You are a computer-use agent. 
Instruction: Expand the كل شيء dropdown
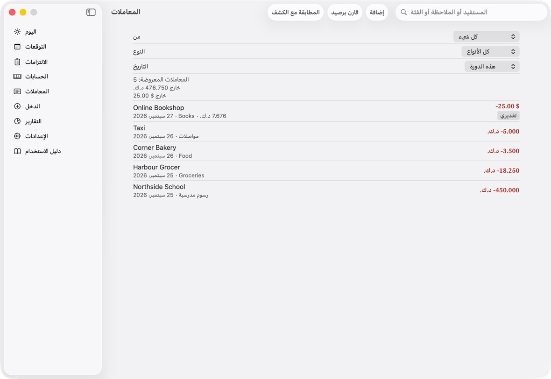(x=486, y=36)
